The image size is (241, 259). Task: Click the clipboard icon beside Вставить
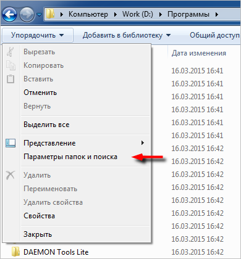[11, 79]
